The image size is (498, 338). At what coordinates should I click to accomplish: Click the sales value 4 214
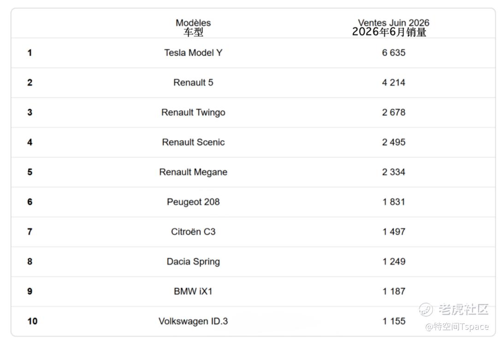393,82
